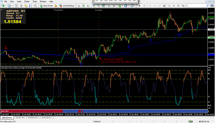215x123 pixels.
Task: Click the Stochastic indicator label
Action: point(21,68)
